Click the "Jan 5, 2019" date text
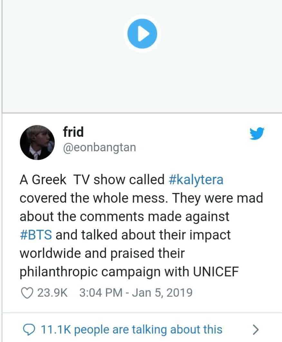This screenshot has width=282, height=342. click(x=162, y=293)
